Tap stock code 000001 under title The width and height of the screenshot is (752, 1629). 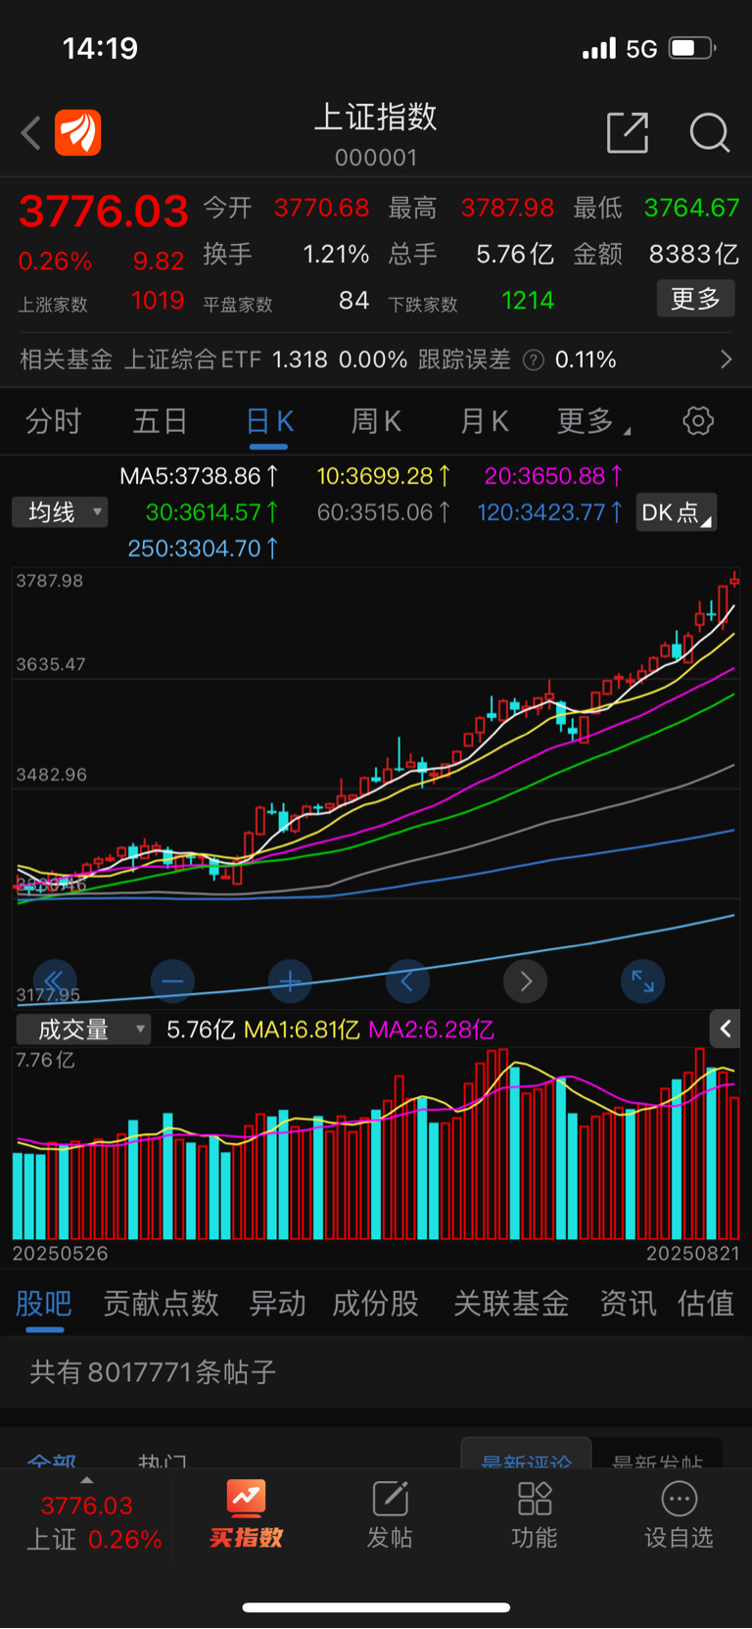pos(376,158)
